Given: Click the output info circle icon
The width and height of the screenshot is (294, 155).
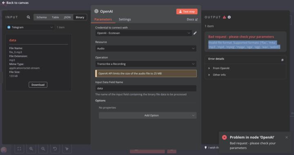Looking at the screenshot, I should [x=229, y=17].
